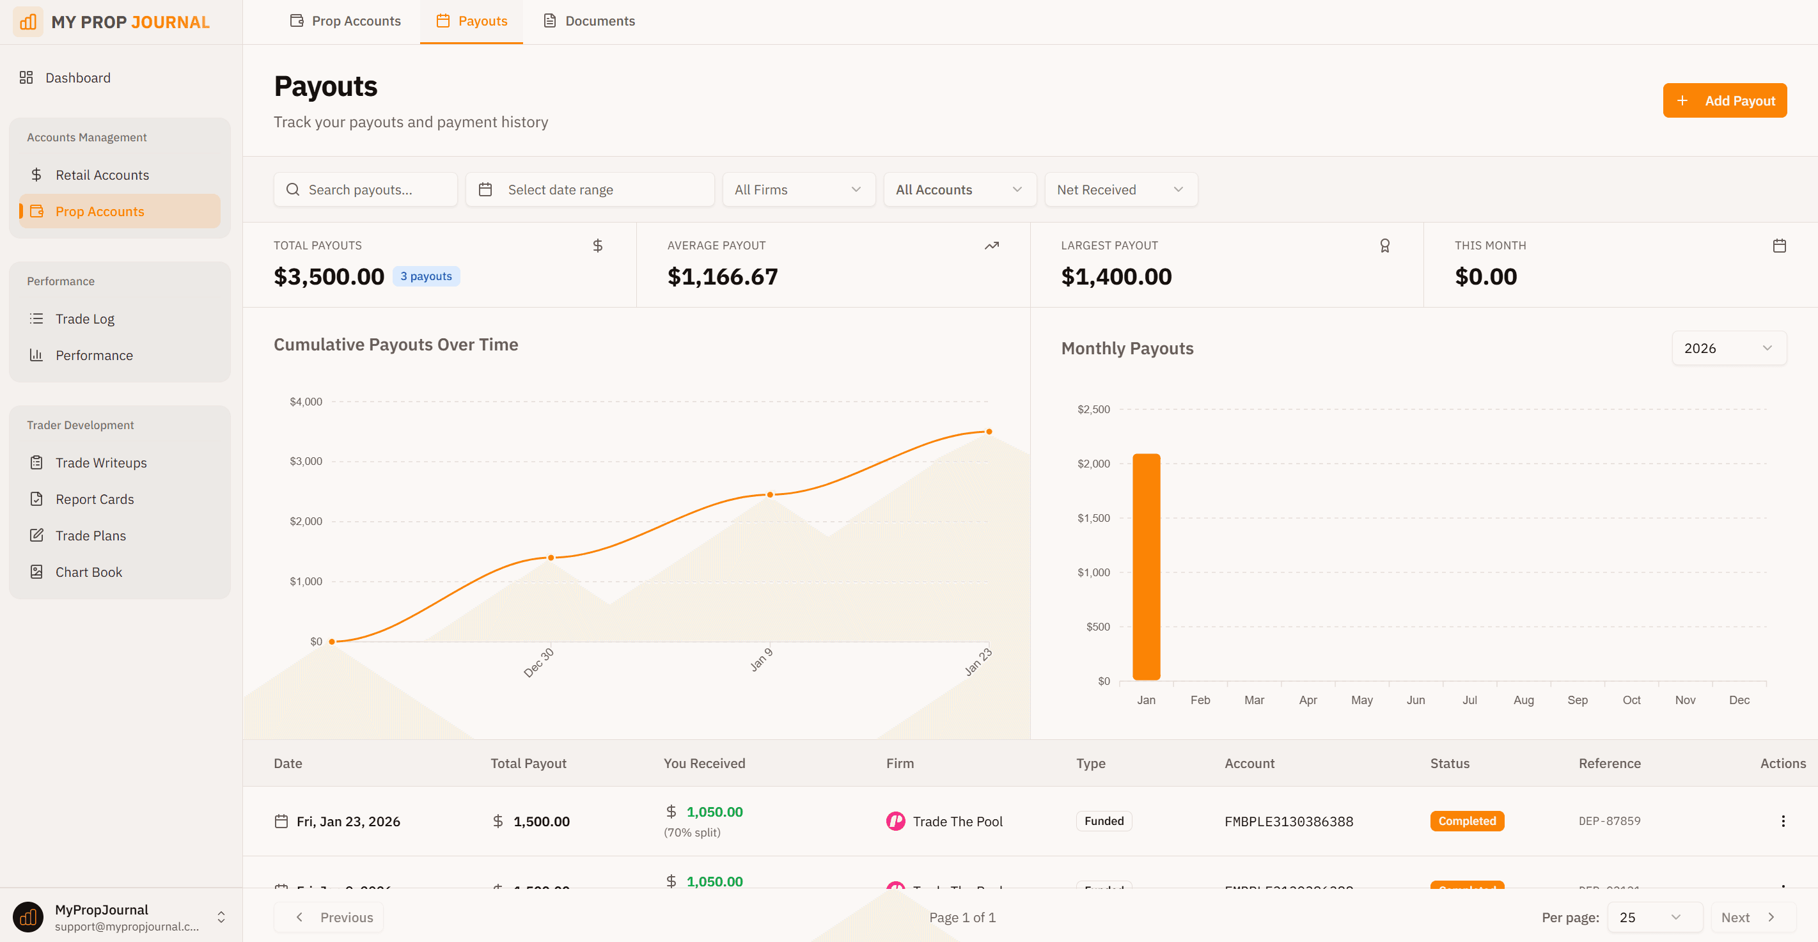Image resolution: width=1818 pixels, height=942 pixels.
Task: Expand the All Firms dropdown
Action: 799,190
